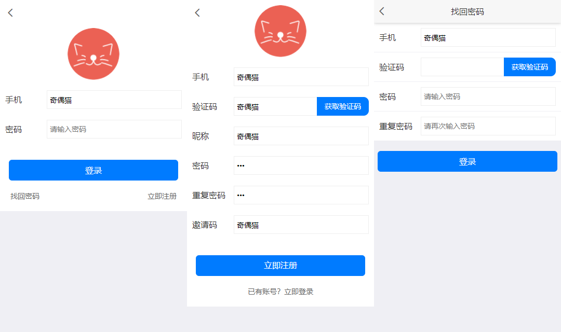Image resolution: width=561 pixels, height=332 pixels.
Task: Click the 昵称 label
Action: 201,136
